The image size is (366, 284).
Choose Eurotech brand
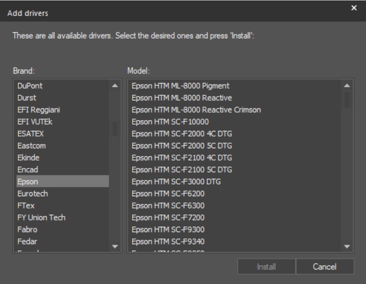62,193
